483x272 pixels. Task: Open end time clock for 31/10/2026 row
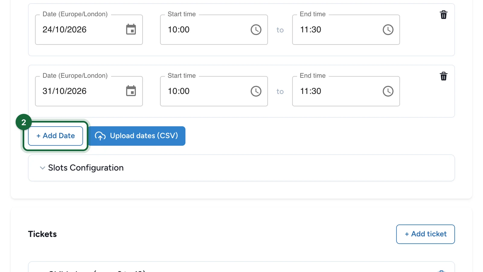tap(388, 91)
